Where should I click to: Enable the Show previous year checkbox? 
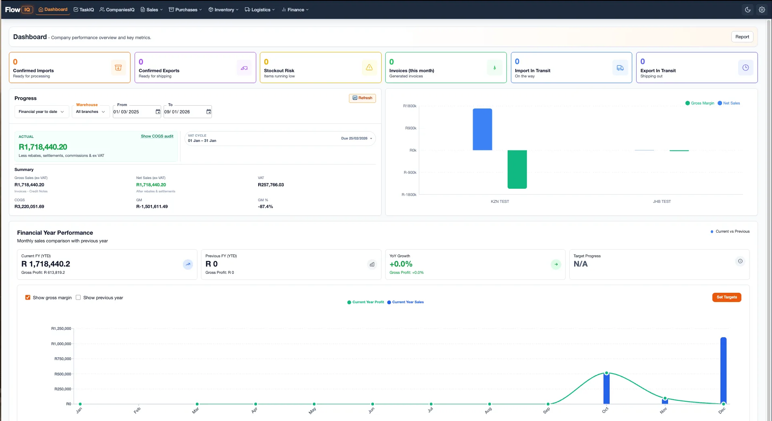click(x=78, y=298)
